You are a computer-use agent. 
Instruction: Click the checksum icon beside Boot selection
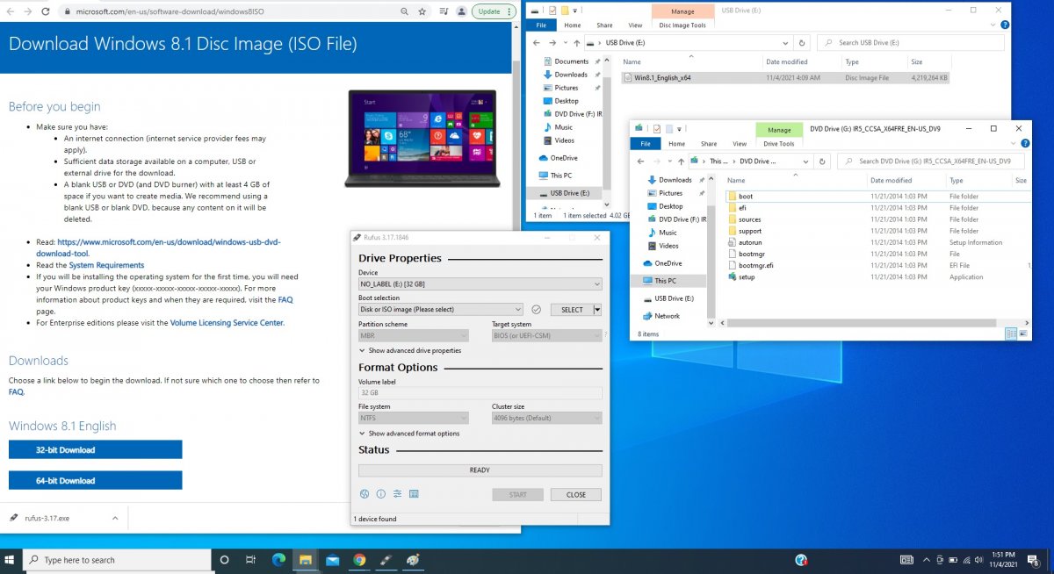coord(536,310)
